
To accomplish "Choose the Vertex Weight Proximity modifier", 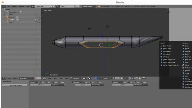I will click(171, 65).
